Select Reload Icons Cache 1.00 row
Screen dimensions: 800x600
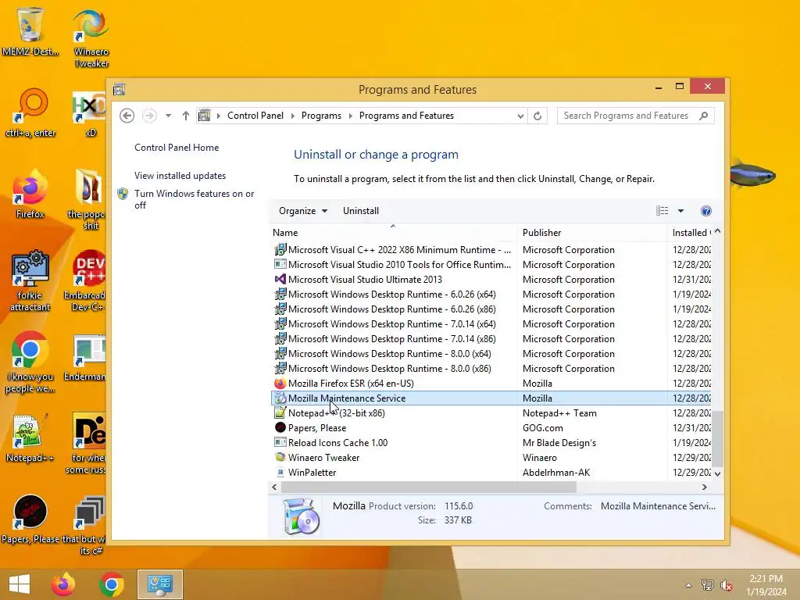click(491, 442)
